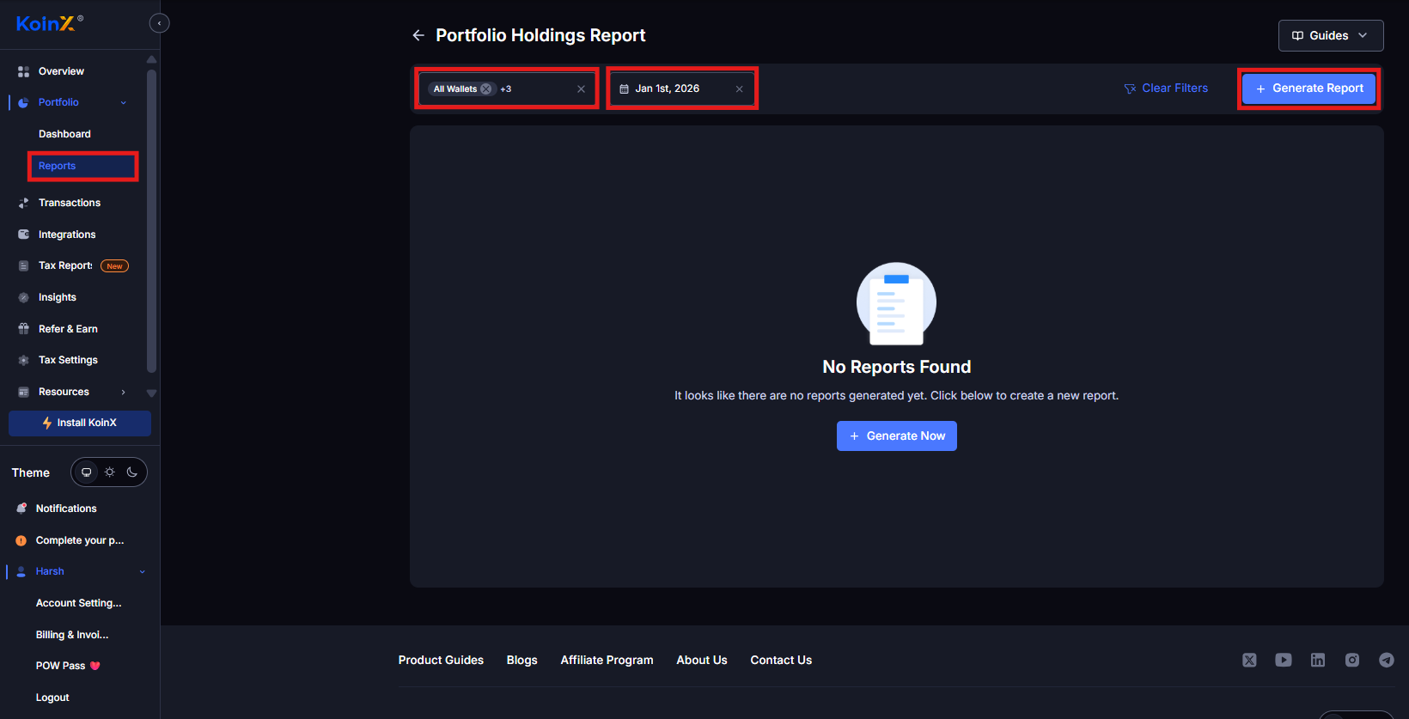Go to Transactions
Image resolution: width=1409 pixels, height=719 pixels.
pyautogui.click(x=70, y=203)
